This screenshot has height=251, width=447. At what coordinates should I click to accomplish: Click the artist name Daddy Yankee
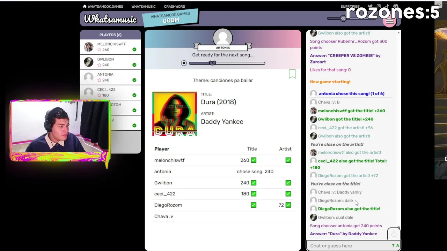pyautogui.click(x=222, y=122)
